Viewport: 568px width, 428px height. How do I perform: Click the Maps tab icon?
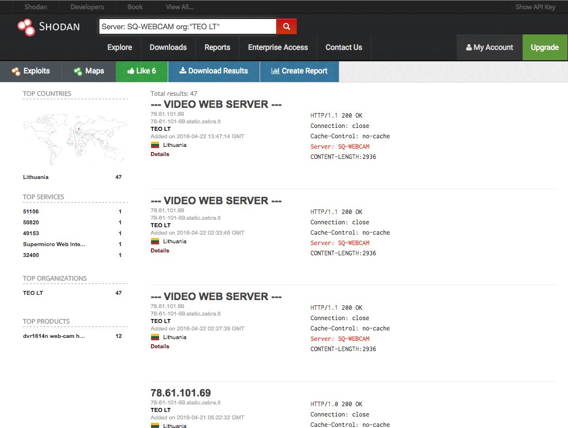click(78, 71)
